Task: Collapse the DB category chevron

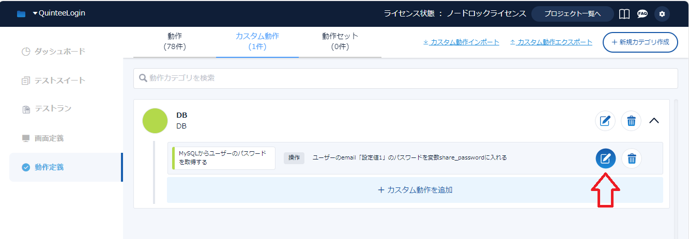Action: pos(654,121)
